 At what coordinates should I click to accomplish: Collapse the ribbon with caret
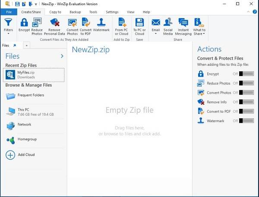[x=248, y=12]
